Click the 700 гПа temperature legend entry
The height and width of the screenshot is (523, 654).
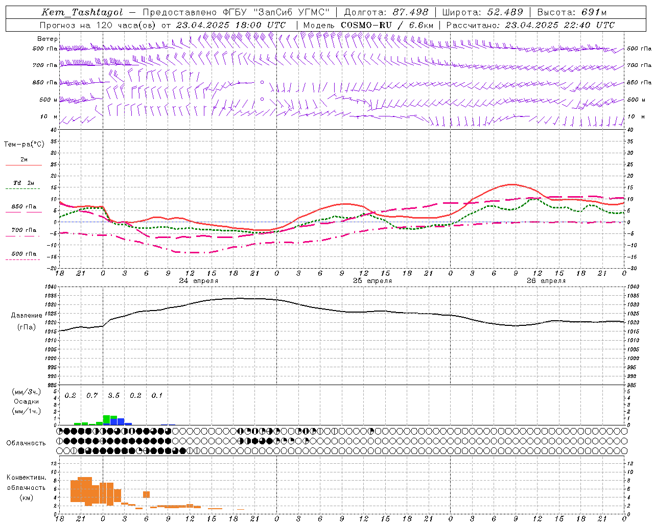[24, 230]
